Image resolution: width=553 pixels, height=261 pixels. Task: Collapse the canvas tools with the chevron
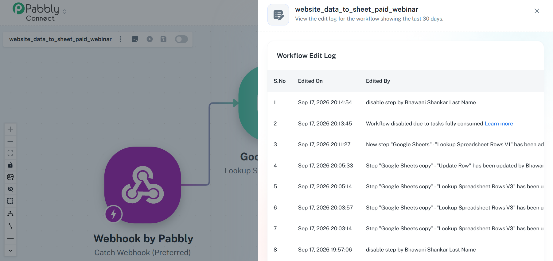point(10,251)
